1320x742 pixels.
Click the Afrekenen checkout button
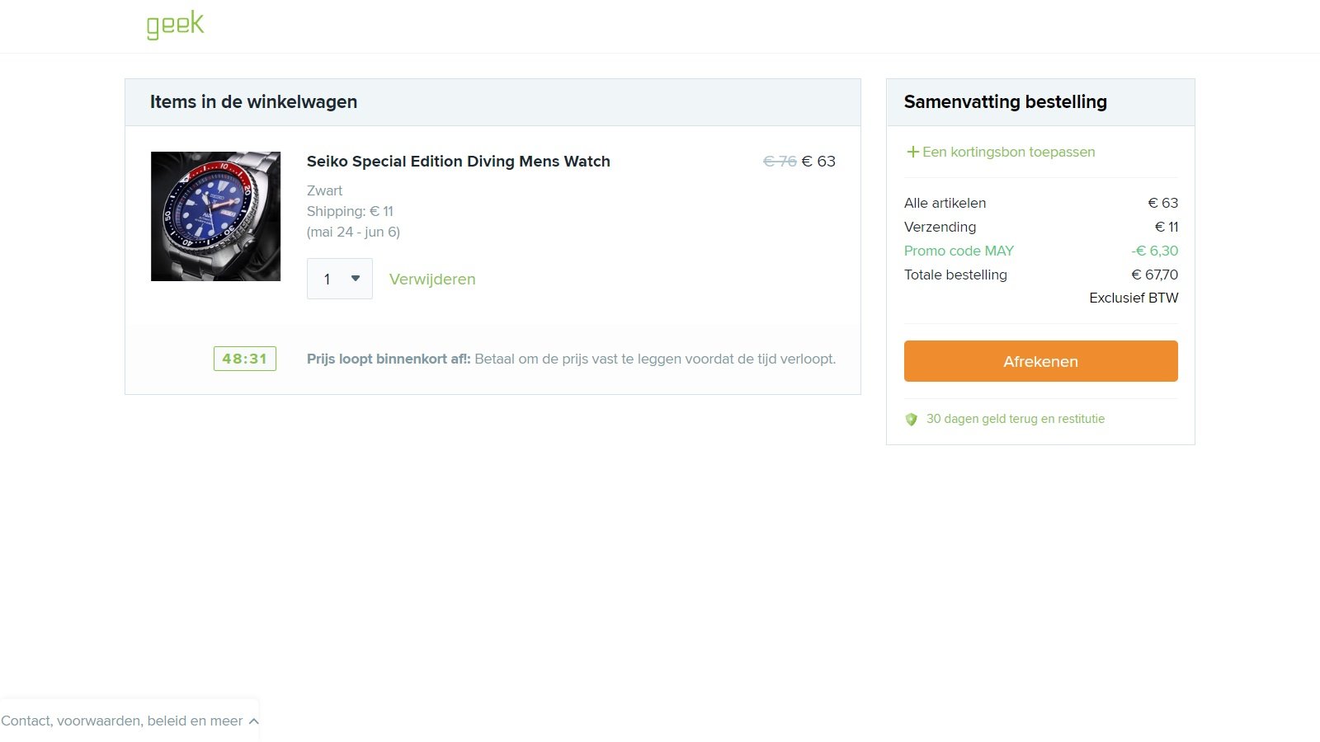coord(1041,361)
